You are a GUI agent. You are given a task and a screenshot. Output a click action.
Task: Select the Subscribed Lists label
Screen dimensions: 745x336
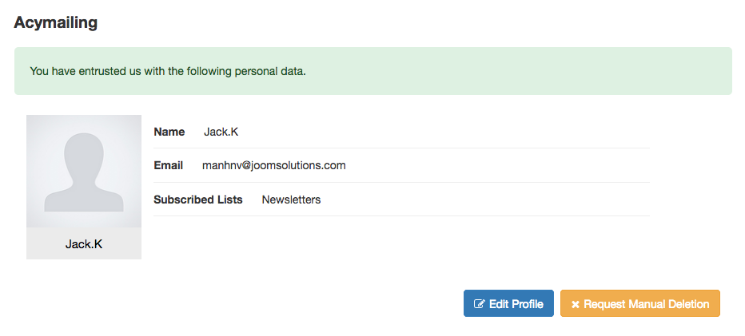tap(197, 200)
